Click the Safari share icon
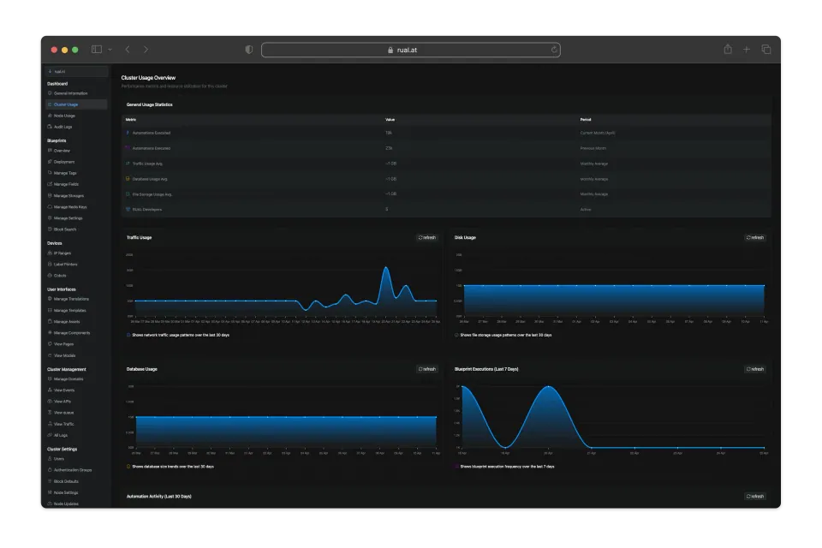Screen dimensions: 822x548 coord(728,49)
